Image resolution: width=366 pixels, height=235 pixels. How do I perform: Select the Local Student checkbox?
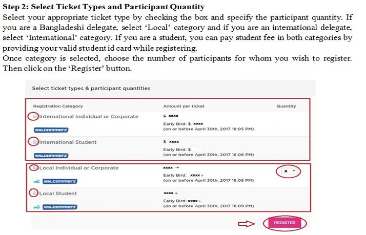click(x=35, y=194)
